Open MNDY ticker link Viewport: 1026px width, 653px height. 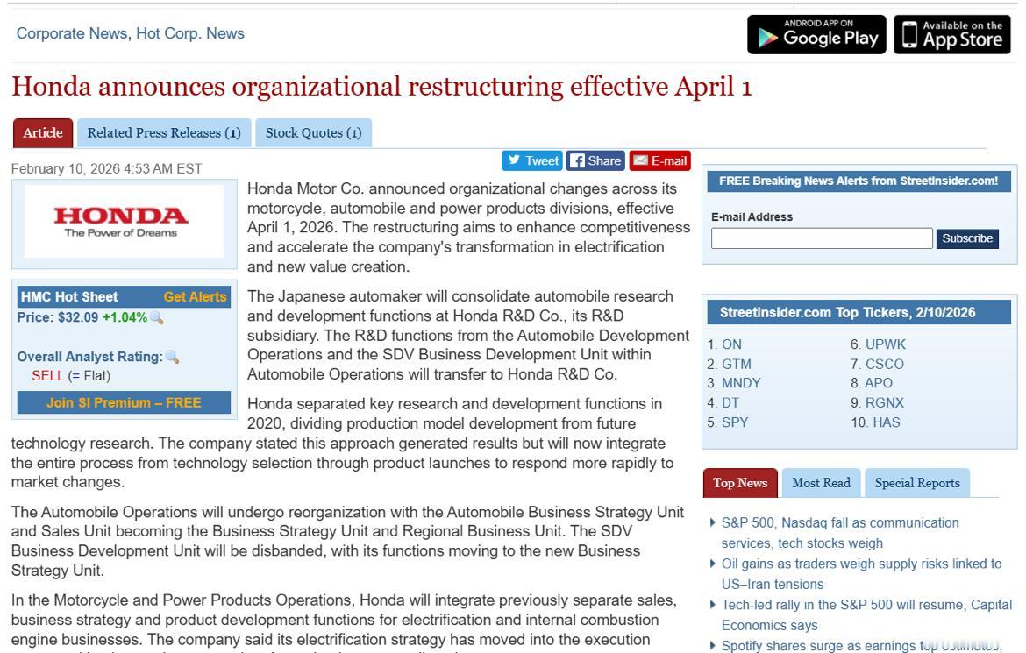point(741,383)
